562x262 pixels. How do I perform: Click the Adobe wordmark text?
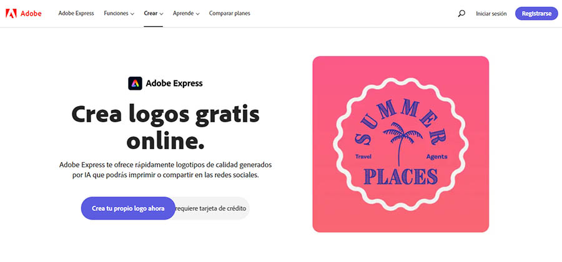coord(31,14)
